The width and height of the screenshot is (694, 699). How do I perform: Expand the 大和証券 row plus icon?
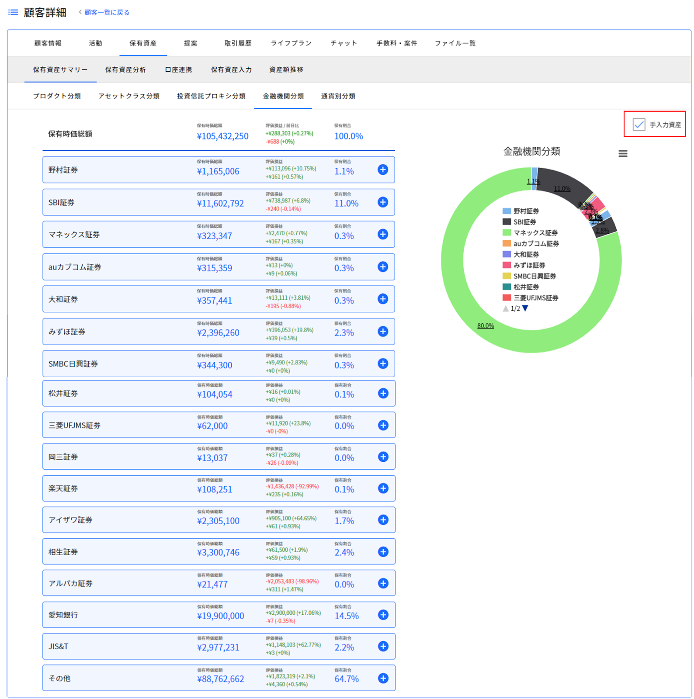pos(383,299)
